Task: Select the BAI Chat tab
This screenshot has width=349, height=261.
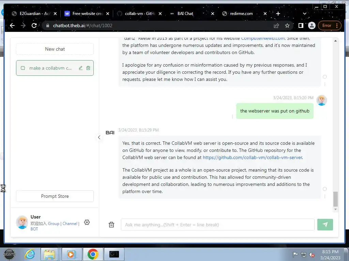Action: click(x=192, y=14)
